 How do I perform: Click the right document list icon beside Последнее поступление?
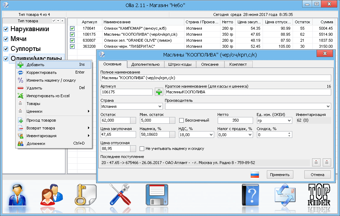point(327,162)
